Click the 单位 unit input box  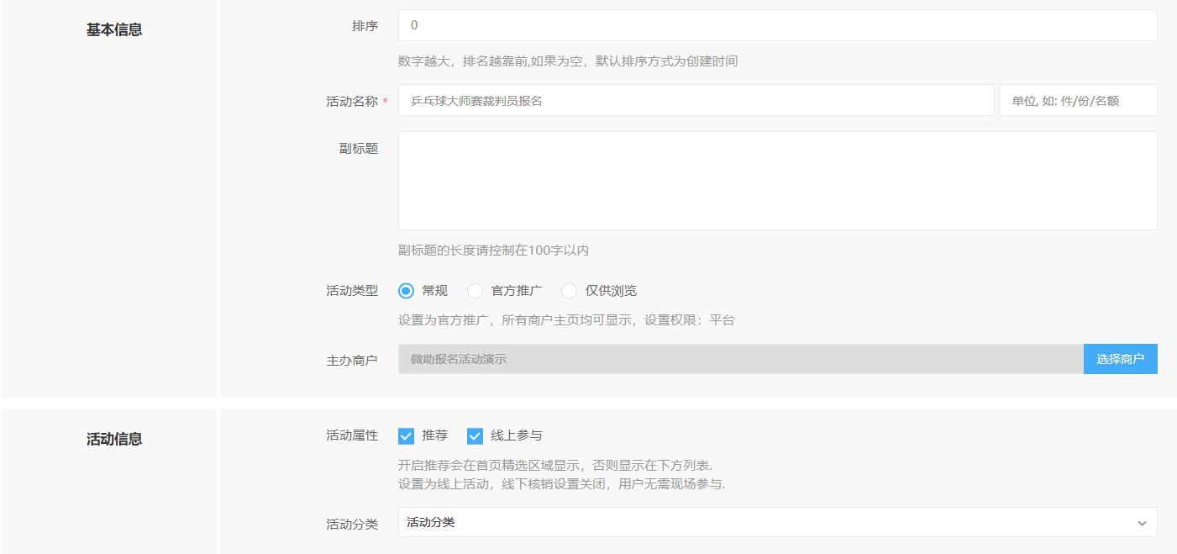(1077, 100)
